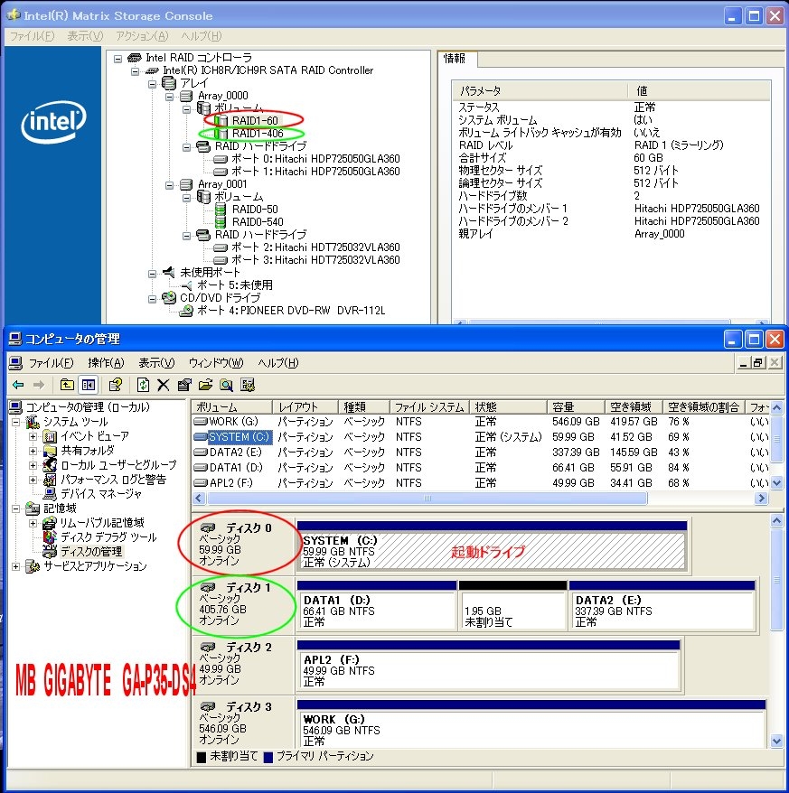
Task: Open the Help icon in the toolbar
Action: (x=116, y=385)
